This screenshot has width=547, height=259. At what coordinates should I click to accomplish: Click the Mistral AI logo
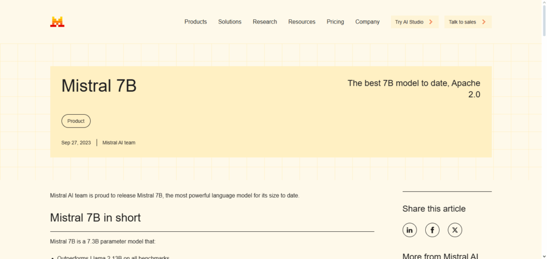click(x=57, y=22)
